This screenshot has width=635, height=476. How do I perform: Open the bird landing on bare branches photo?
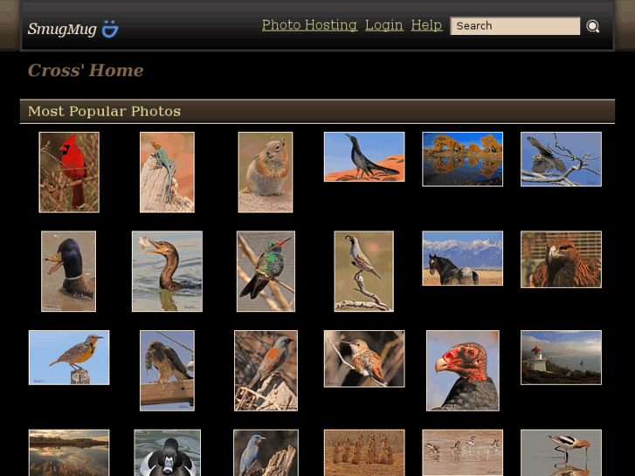[561, 159]
